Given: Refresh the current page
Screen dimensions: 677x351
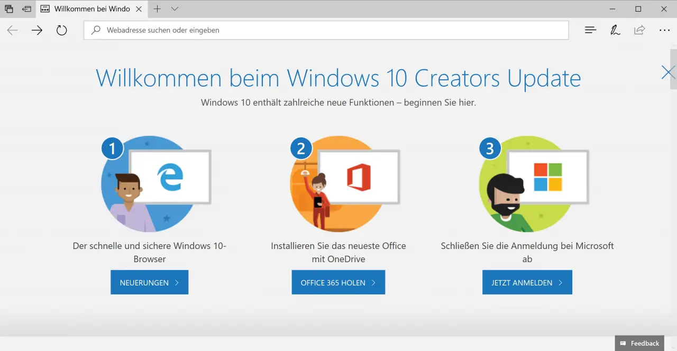Looking at the screenshot, I should 61,30.
